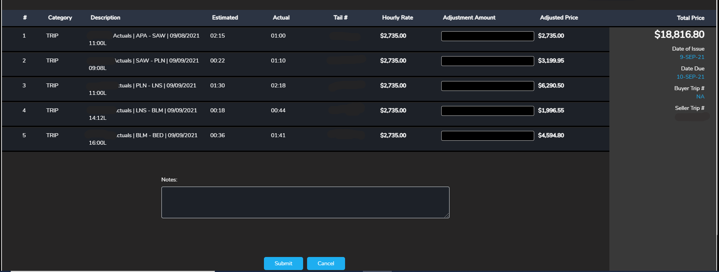
Task: Grab the Notes box resize handle
Action: [x=447, y=215]
